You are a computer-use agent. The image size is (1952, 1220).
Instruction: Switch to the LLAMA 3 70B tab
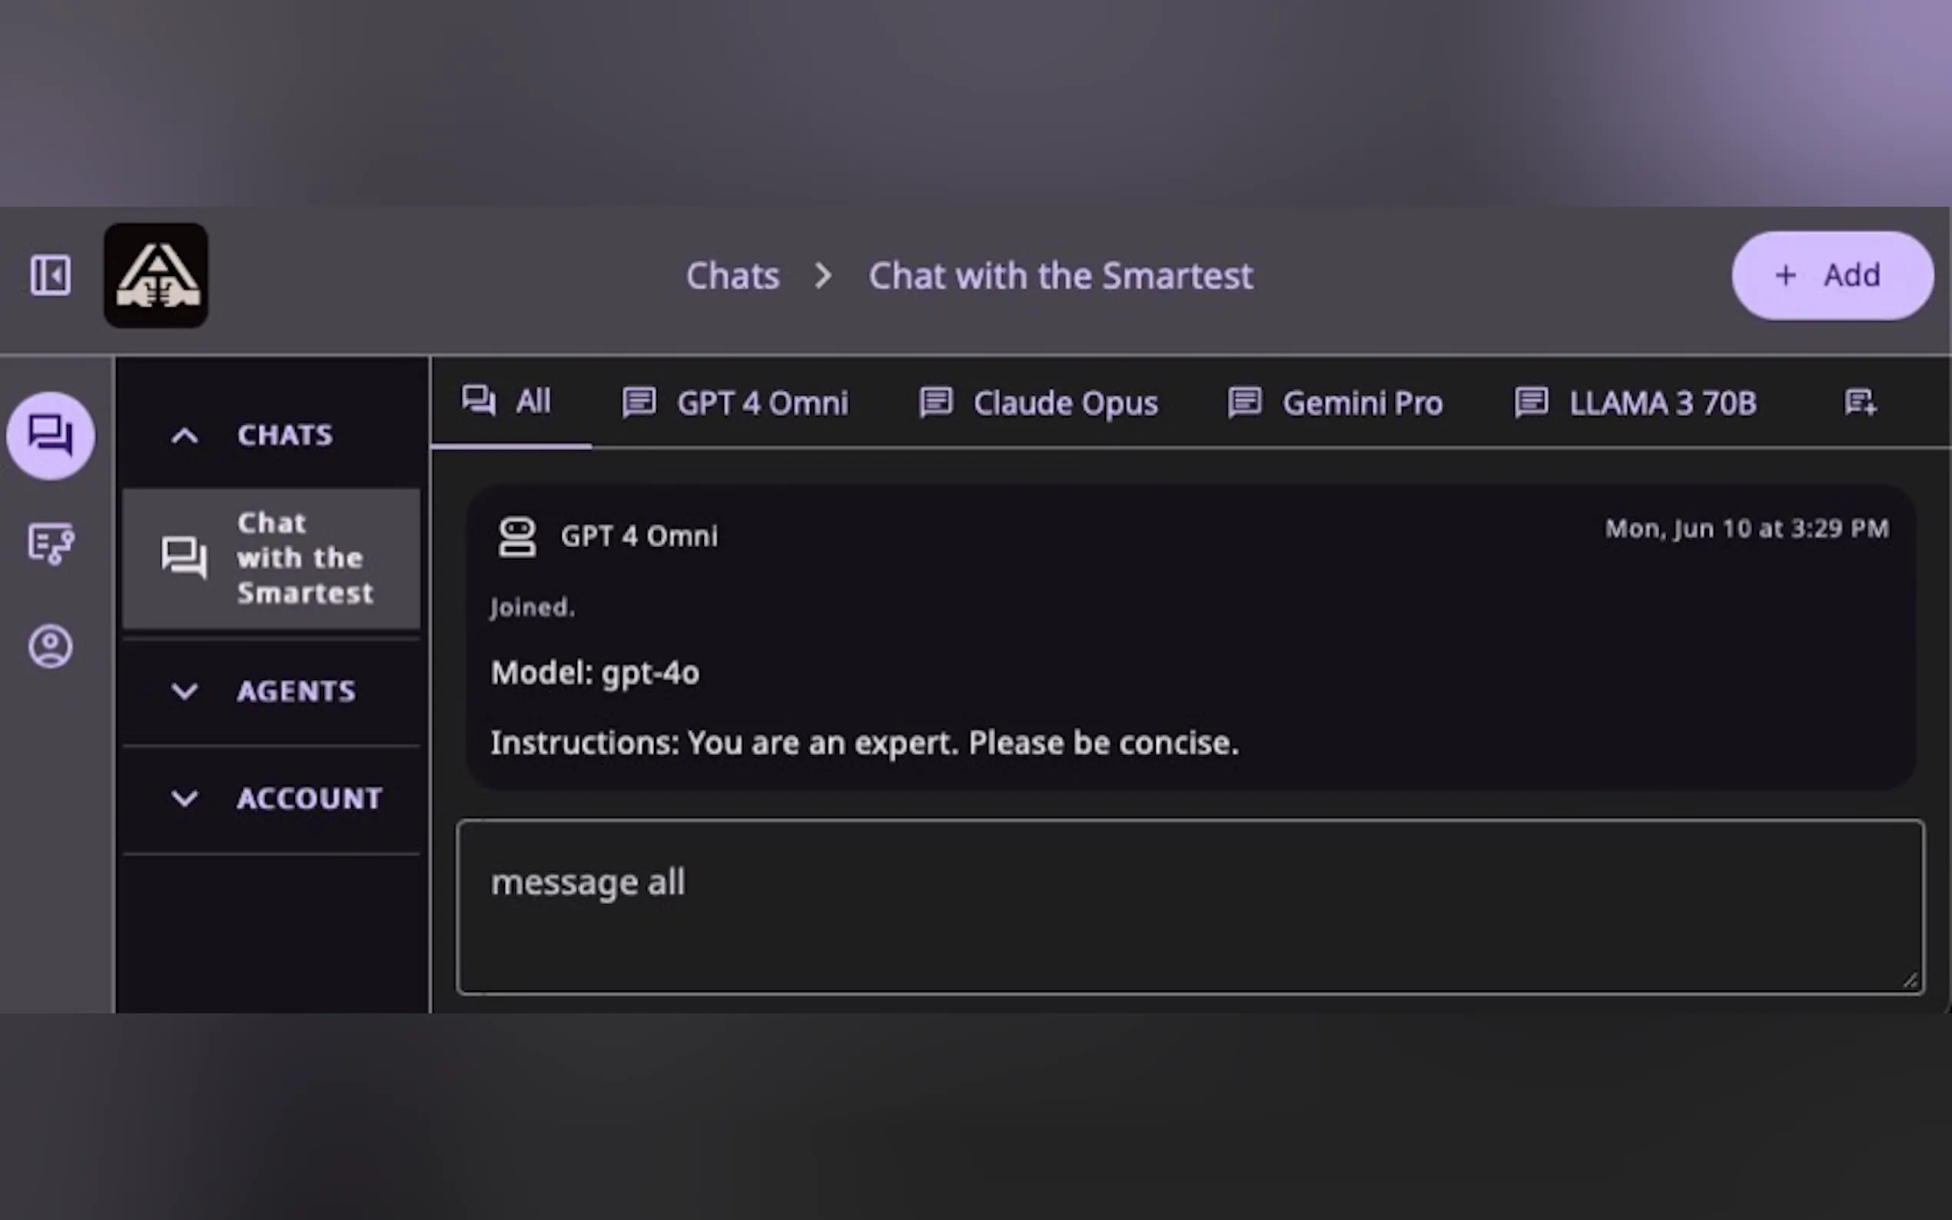(x=1635, y=403)
